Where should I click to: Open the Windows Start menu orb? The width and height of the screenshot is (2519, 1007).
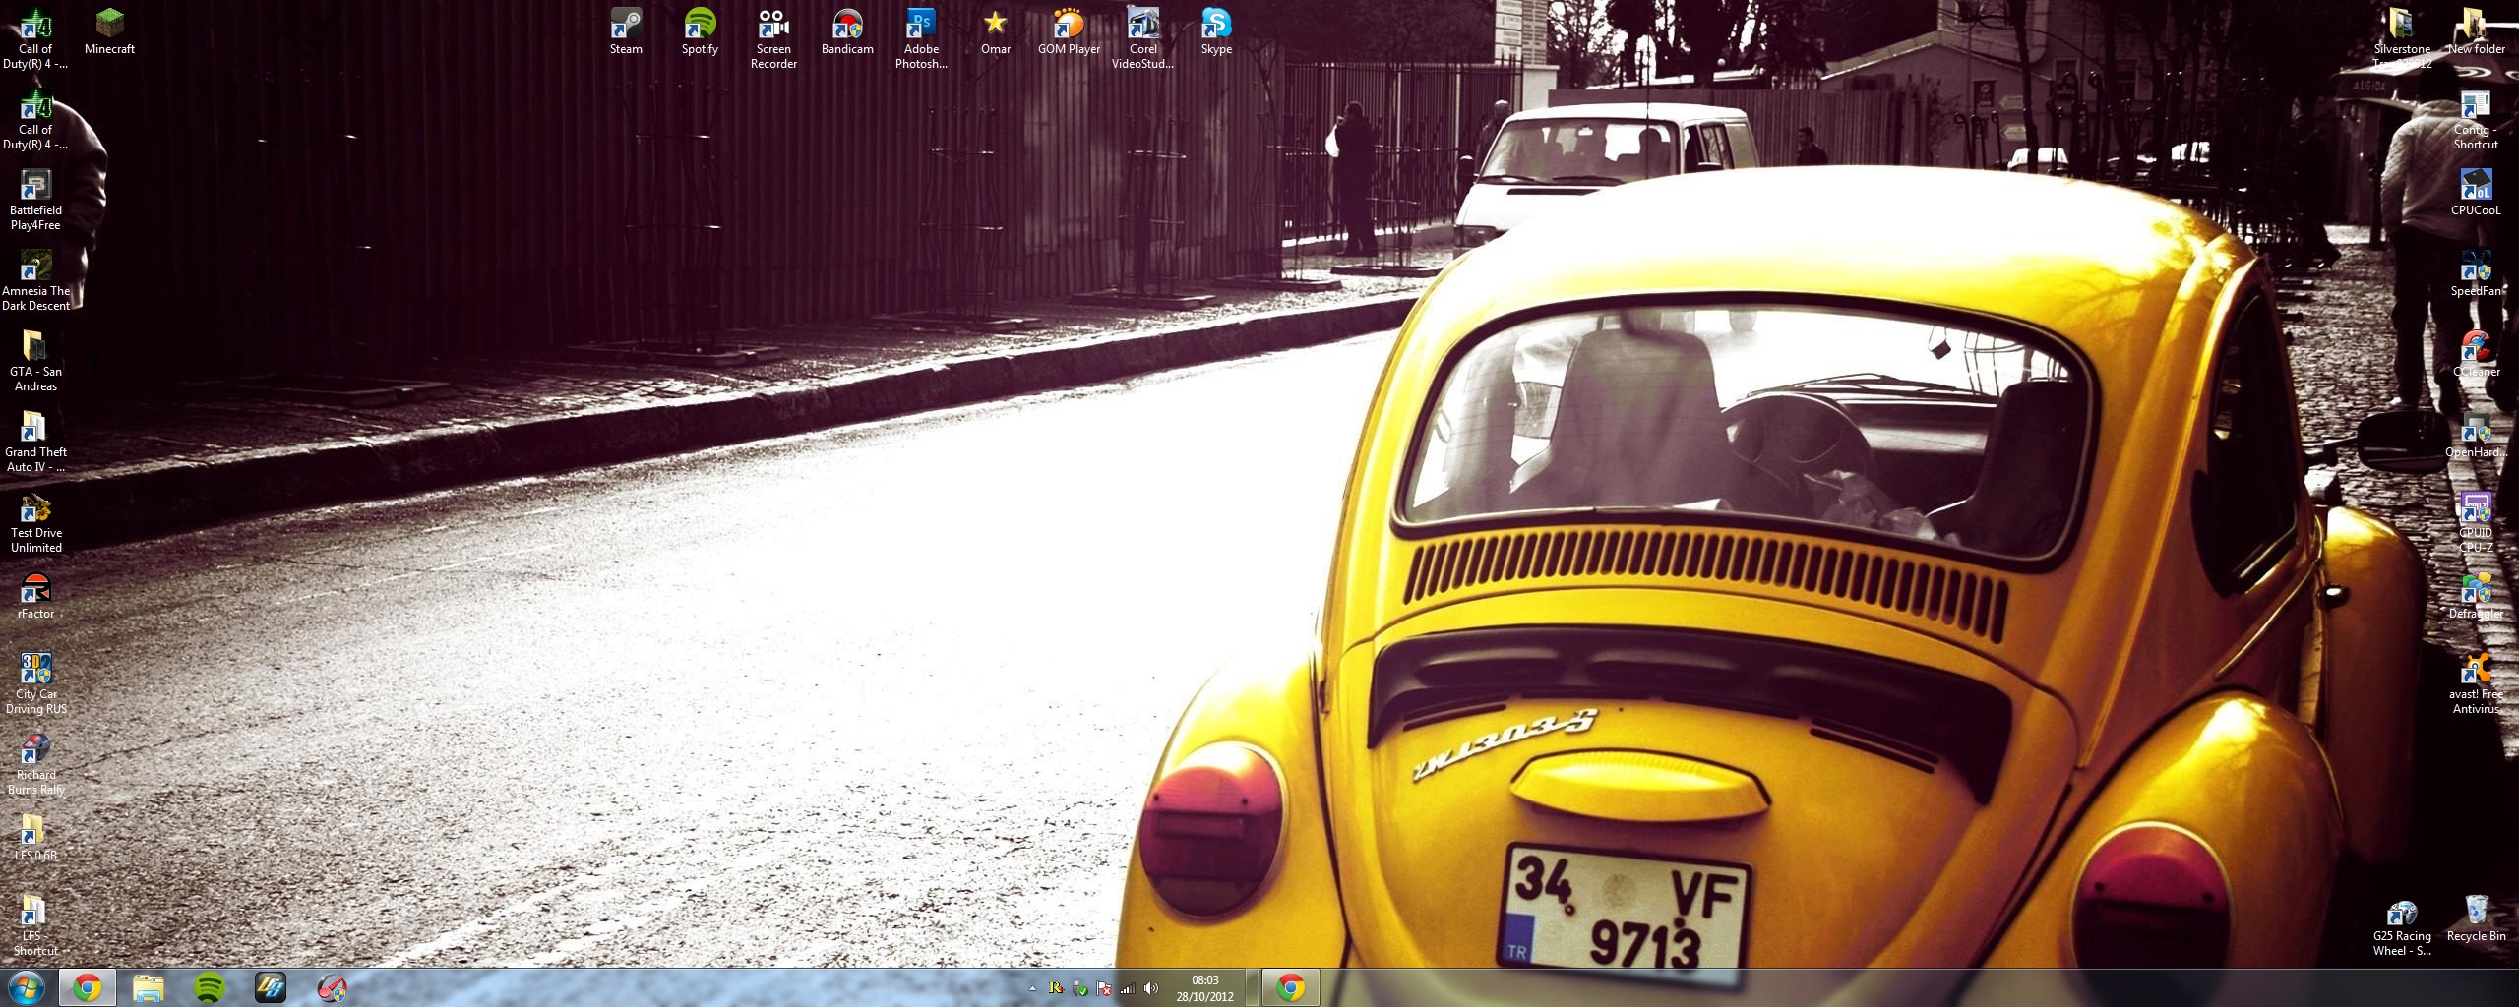tap(27, 987)
